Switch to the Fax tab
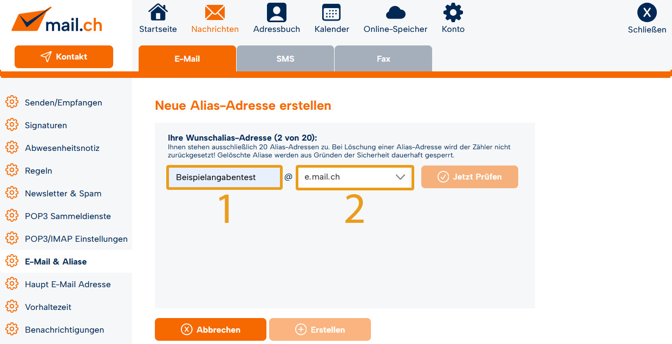 click(383, 58)
